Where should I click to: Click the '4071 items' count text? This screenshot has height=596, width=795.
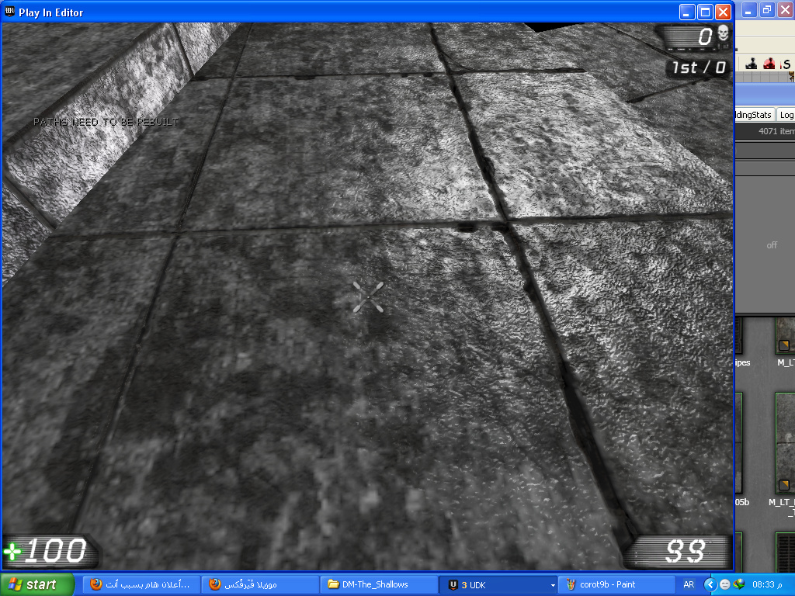coord(776,131)
